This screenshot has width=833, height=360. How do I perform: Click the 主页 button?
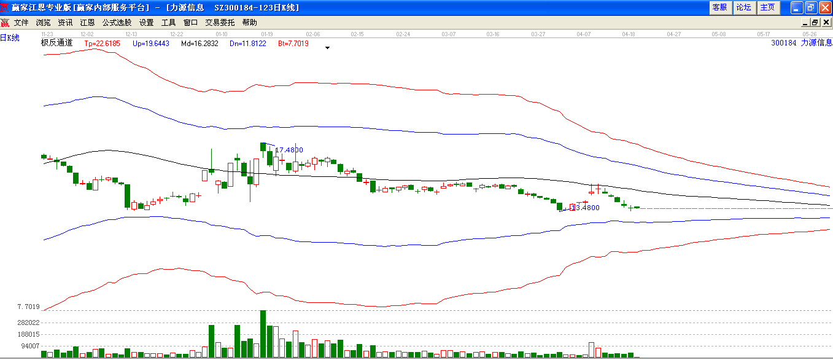[x=767, y=7]
